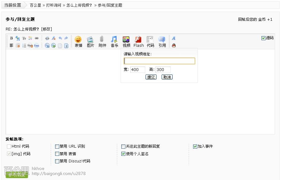Check 禁用 URL 识别 option

click(57, 147)
